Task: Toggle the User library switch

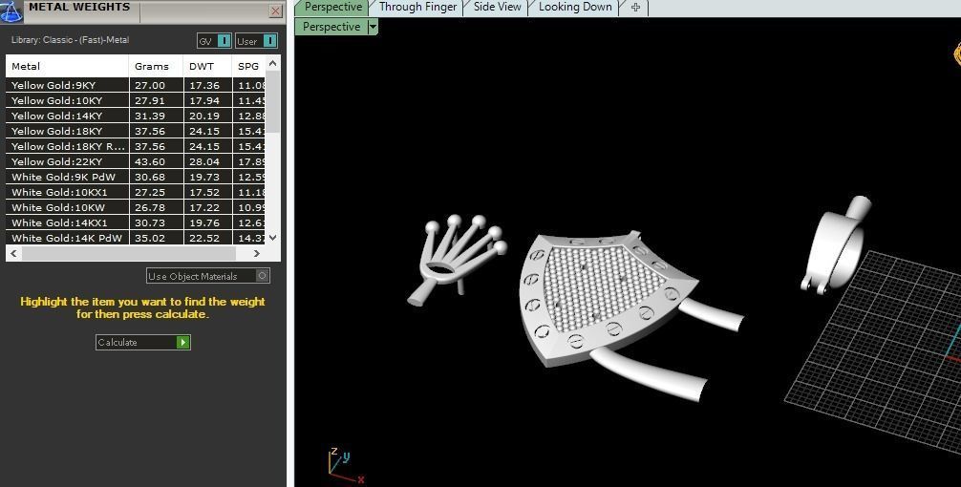Action: [x=257, y=41]
